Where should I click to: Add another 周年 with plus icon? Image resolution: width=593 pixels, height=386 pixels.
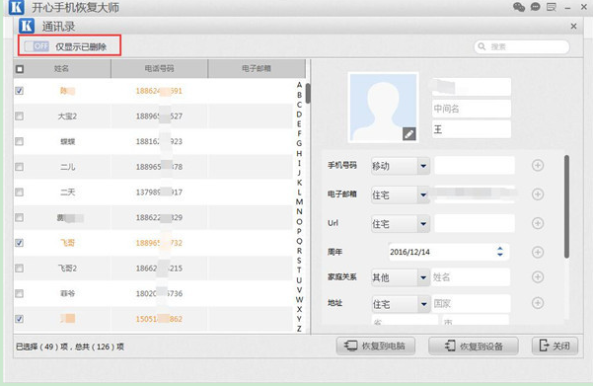(x=538, y=252)
